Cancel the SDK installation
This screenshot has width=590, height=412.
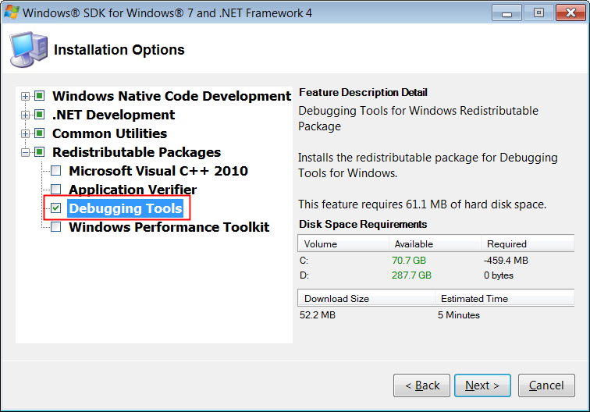point(546,385)
